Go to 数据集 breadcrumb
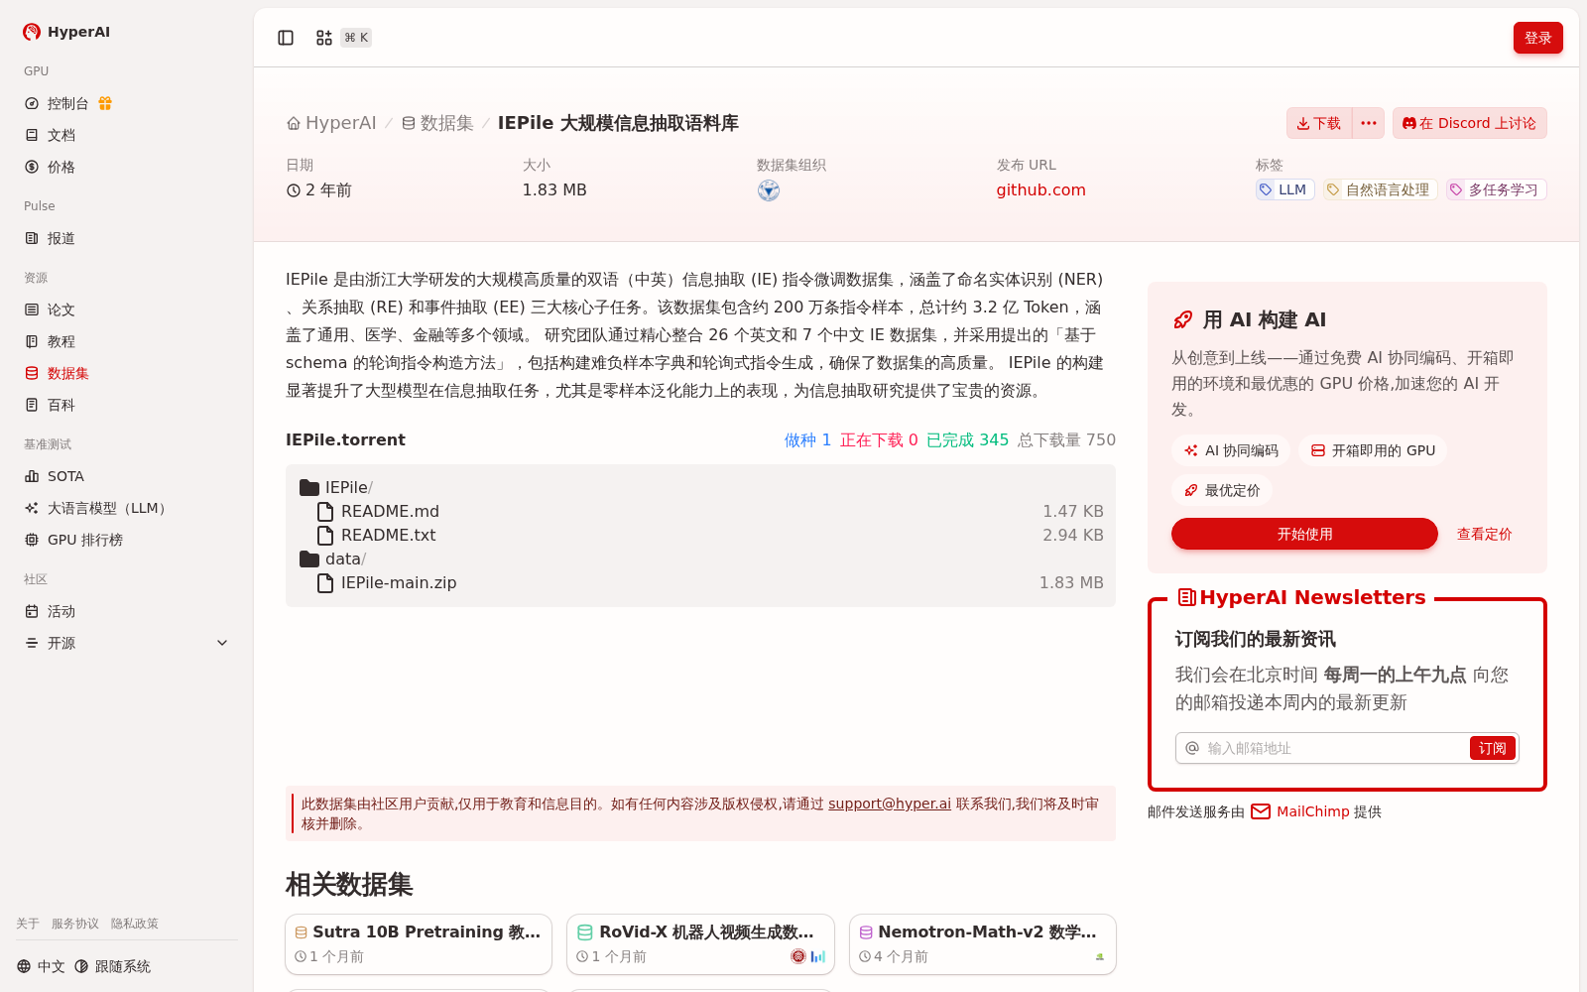The image size is (1587, 992). point(437,123)
